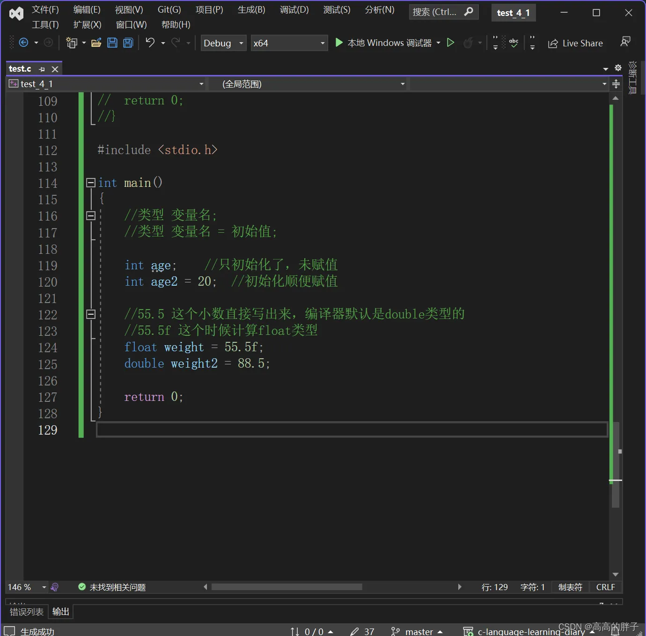The width and height of the screenshot is (646, 636).
Task: Click 未找到相关问题 status text
Action: pos(117,587)
